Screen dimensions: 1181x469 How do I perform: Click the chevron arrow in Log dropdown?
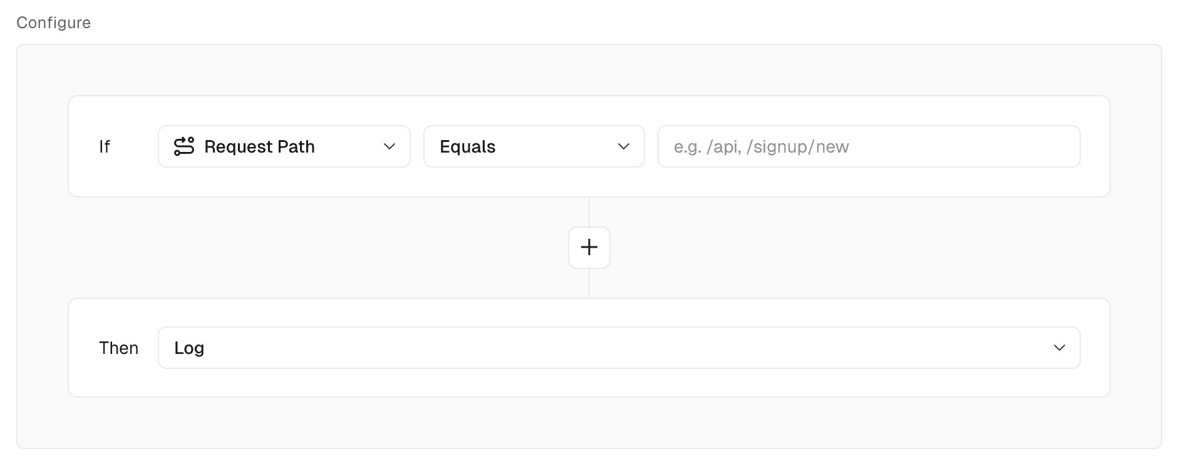pos(1060,348)
